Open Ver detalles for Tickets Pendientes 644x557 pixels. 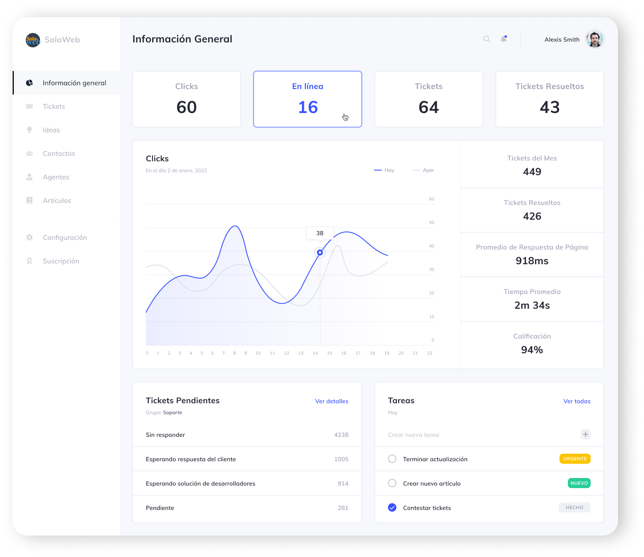(332, 401)
